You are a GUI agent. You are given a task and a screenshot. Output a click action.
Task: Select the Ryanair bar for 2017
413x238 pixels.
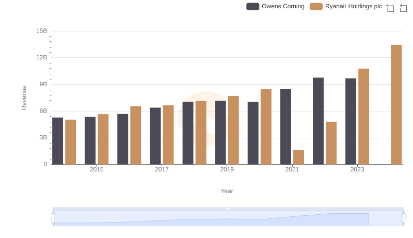pyautogui.click(x=168, y=135)
